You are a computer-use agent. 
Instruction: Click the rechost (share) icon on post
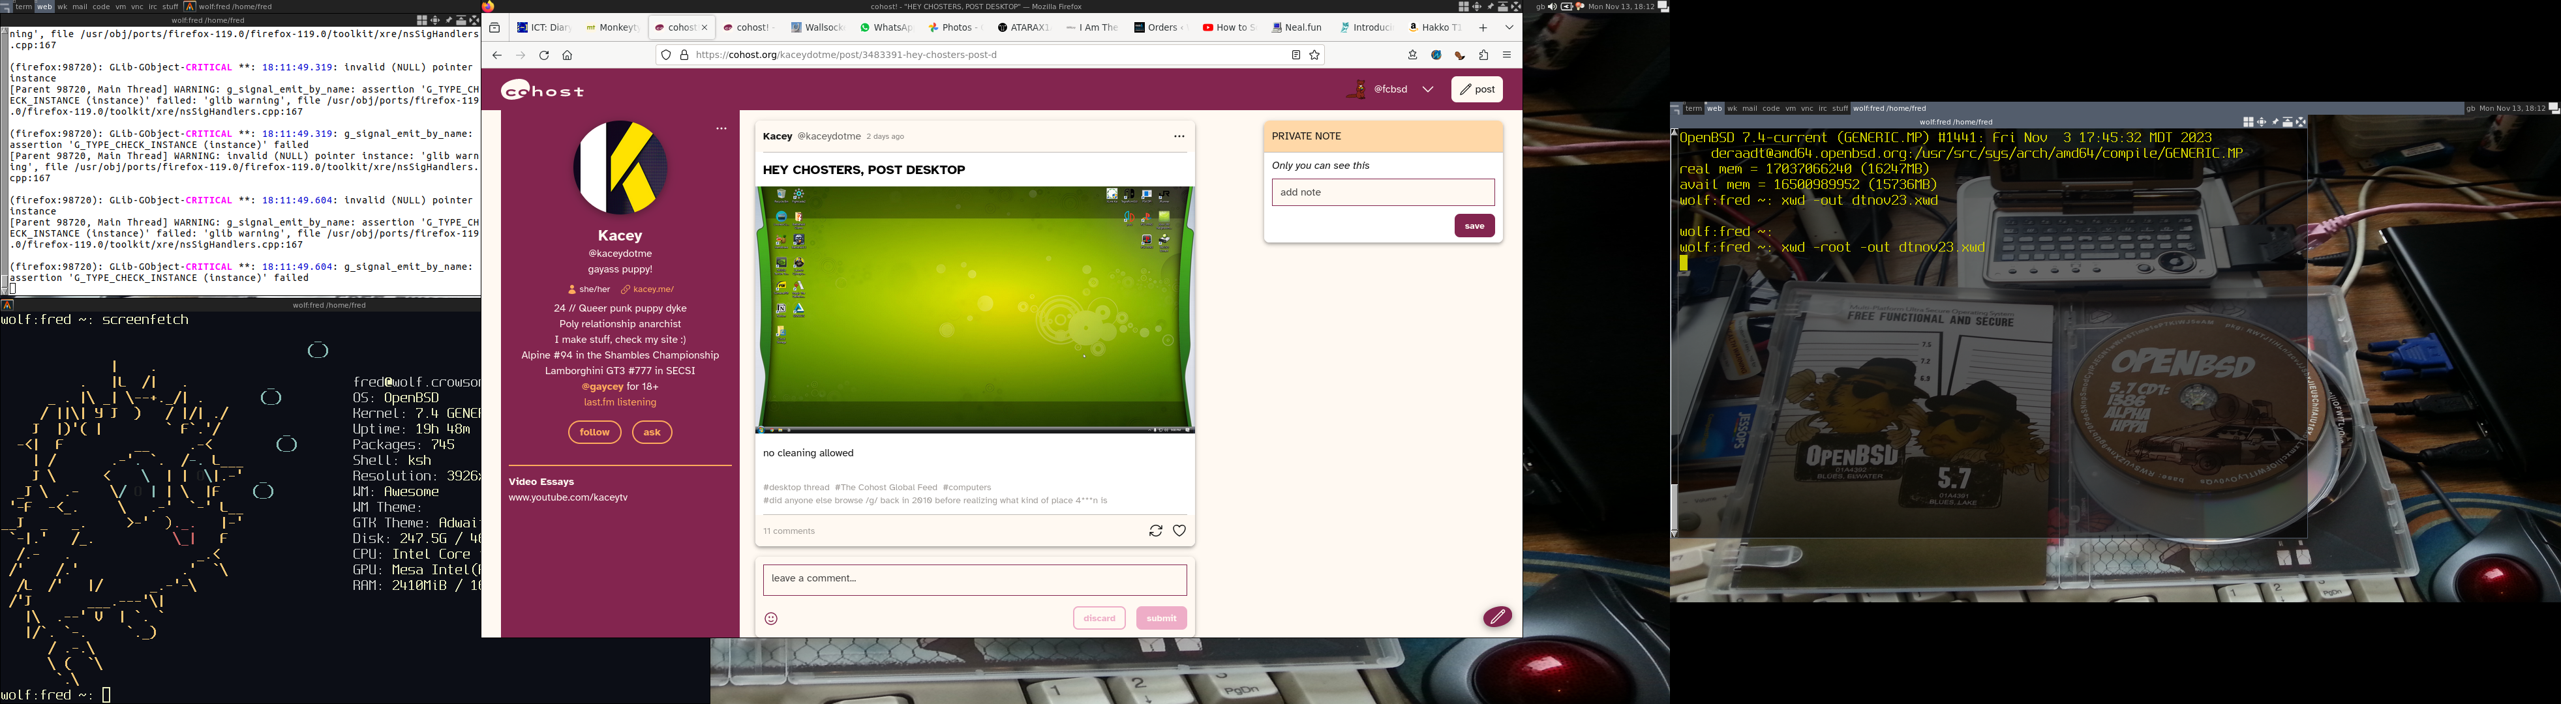[x=1155, y=531]
